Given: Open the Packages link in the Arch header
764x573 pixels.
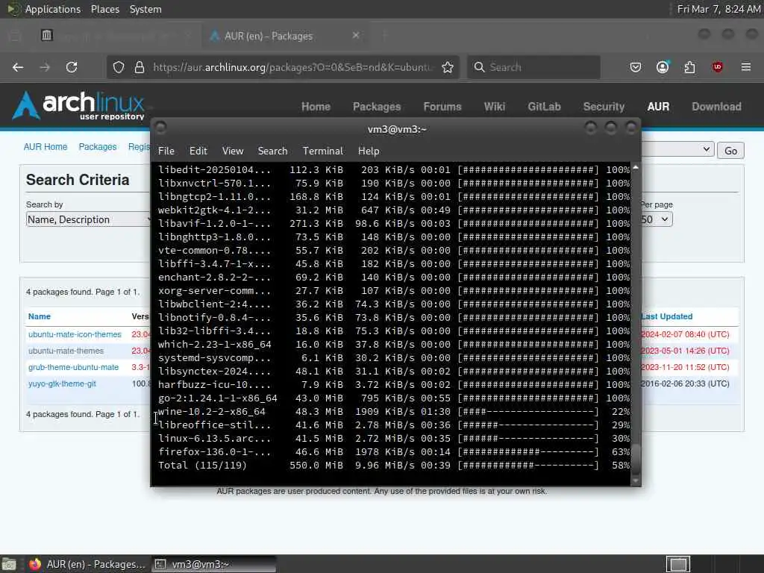Looking at the screenshot, I should tap(377, 107).
